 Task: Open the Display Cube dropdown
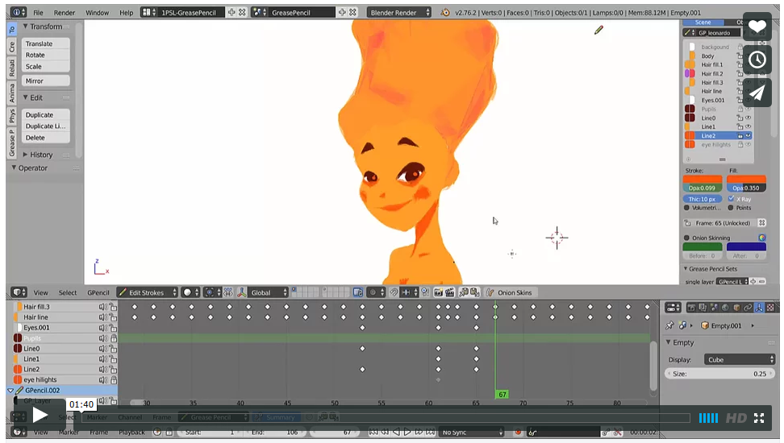point(740,359)
